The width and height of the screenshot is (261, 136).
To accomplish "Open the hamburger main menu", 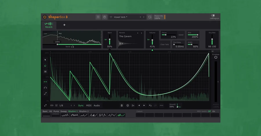I will point(98,17).
